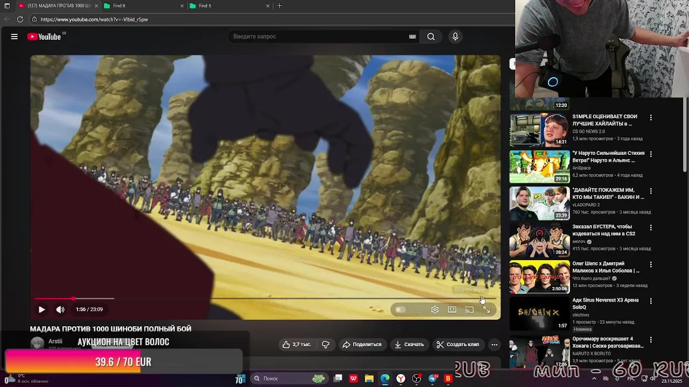
Task: Open the red B app on taskbar
Action: [x=448, y=379]
